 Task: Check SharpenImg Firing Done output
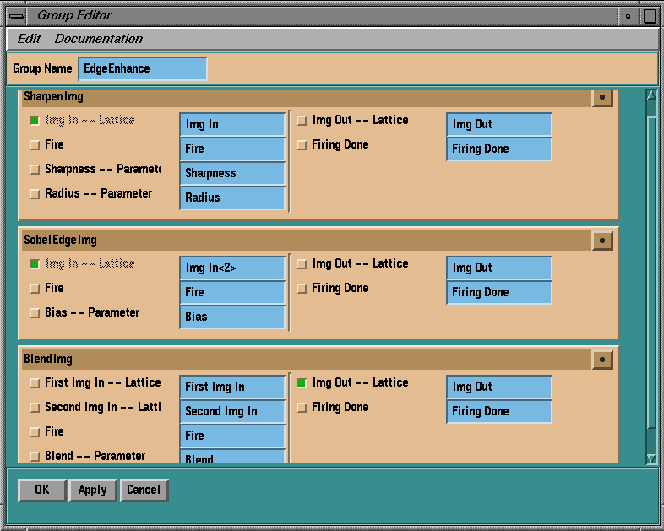(x=302, y=145)
